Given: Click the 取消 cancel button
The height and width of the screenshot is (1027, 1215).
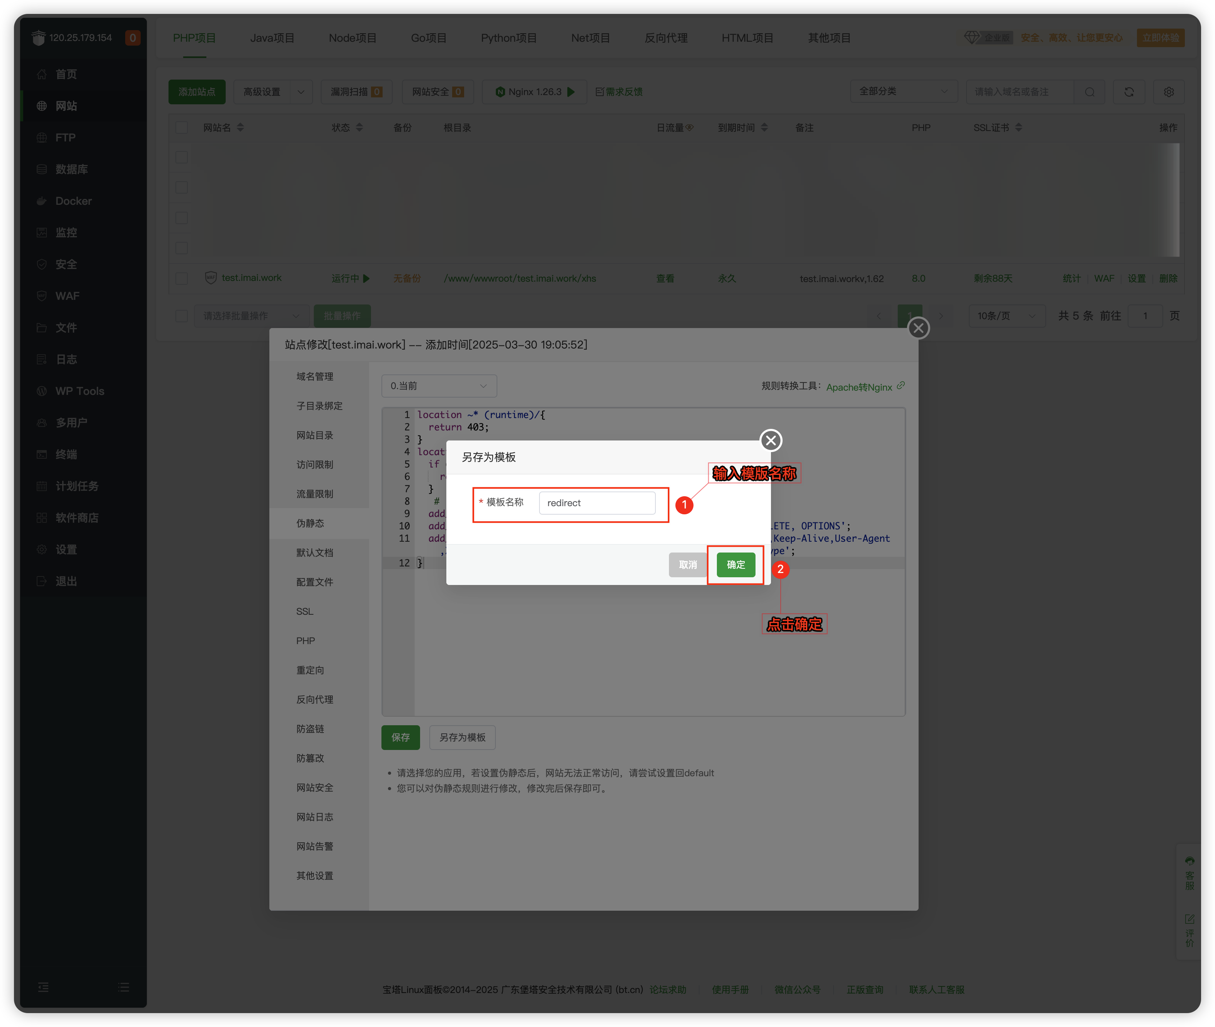Looking at the screenshot, I should [x=687, y=565].
